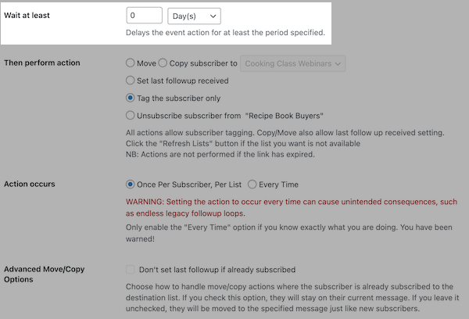Viewport: 469px width, 319px height.
Task: Click the Then perform action heading
Action: pyautogui.click(x=42, y=63)
